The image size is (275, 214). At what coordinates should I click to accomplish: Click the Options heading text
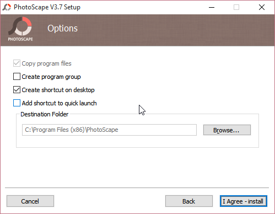63,29
